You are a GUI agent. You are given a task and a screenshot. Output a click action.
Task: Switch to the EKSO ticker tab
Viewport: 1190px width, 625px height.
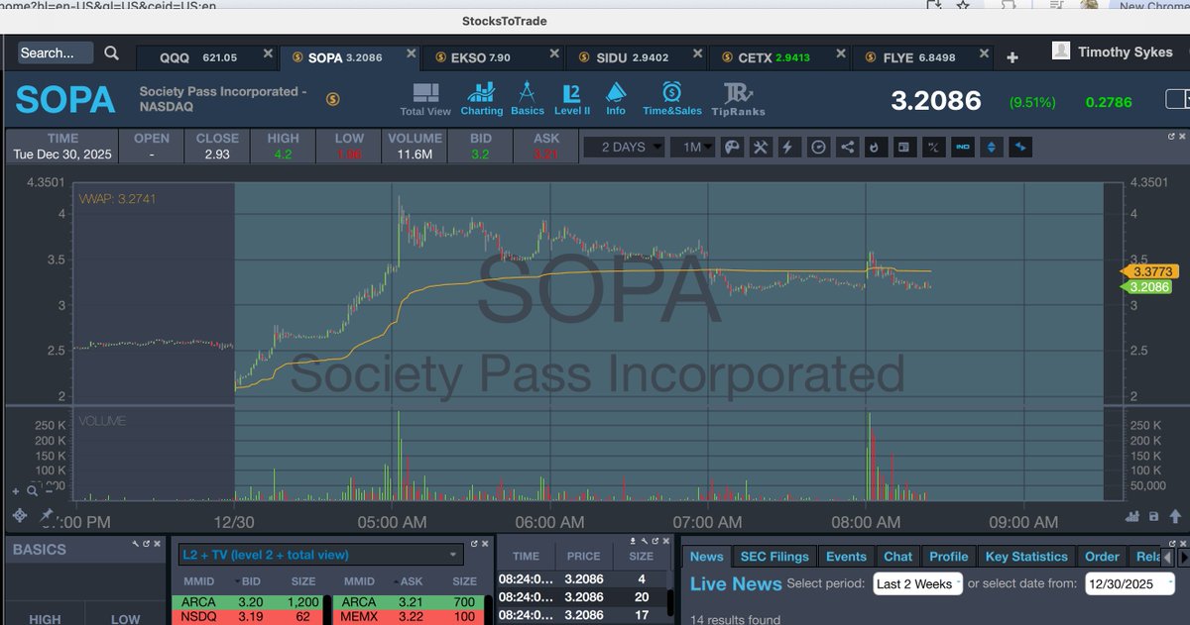point(492,57)
